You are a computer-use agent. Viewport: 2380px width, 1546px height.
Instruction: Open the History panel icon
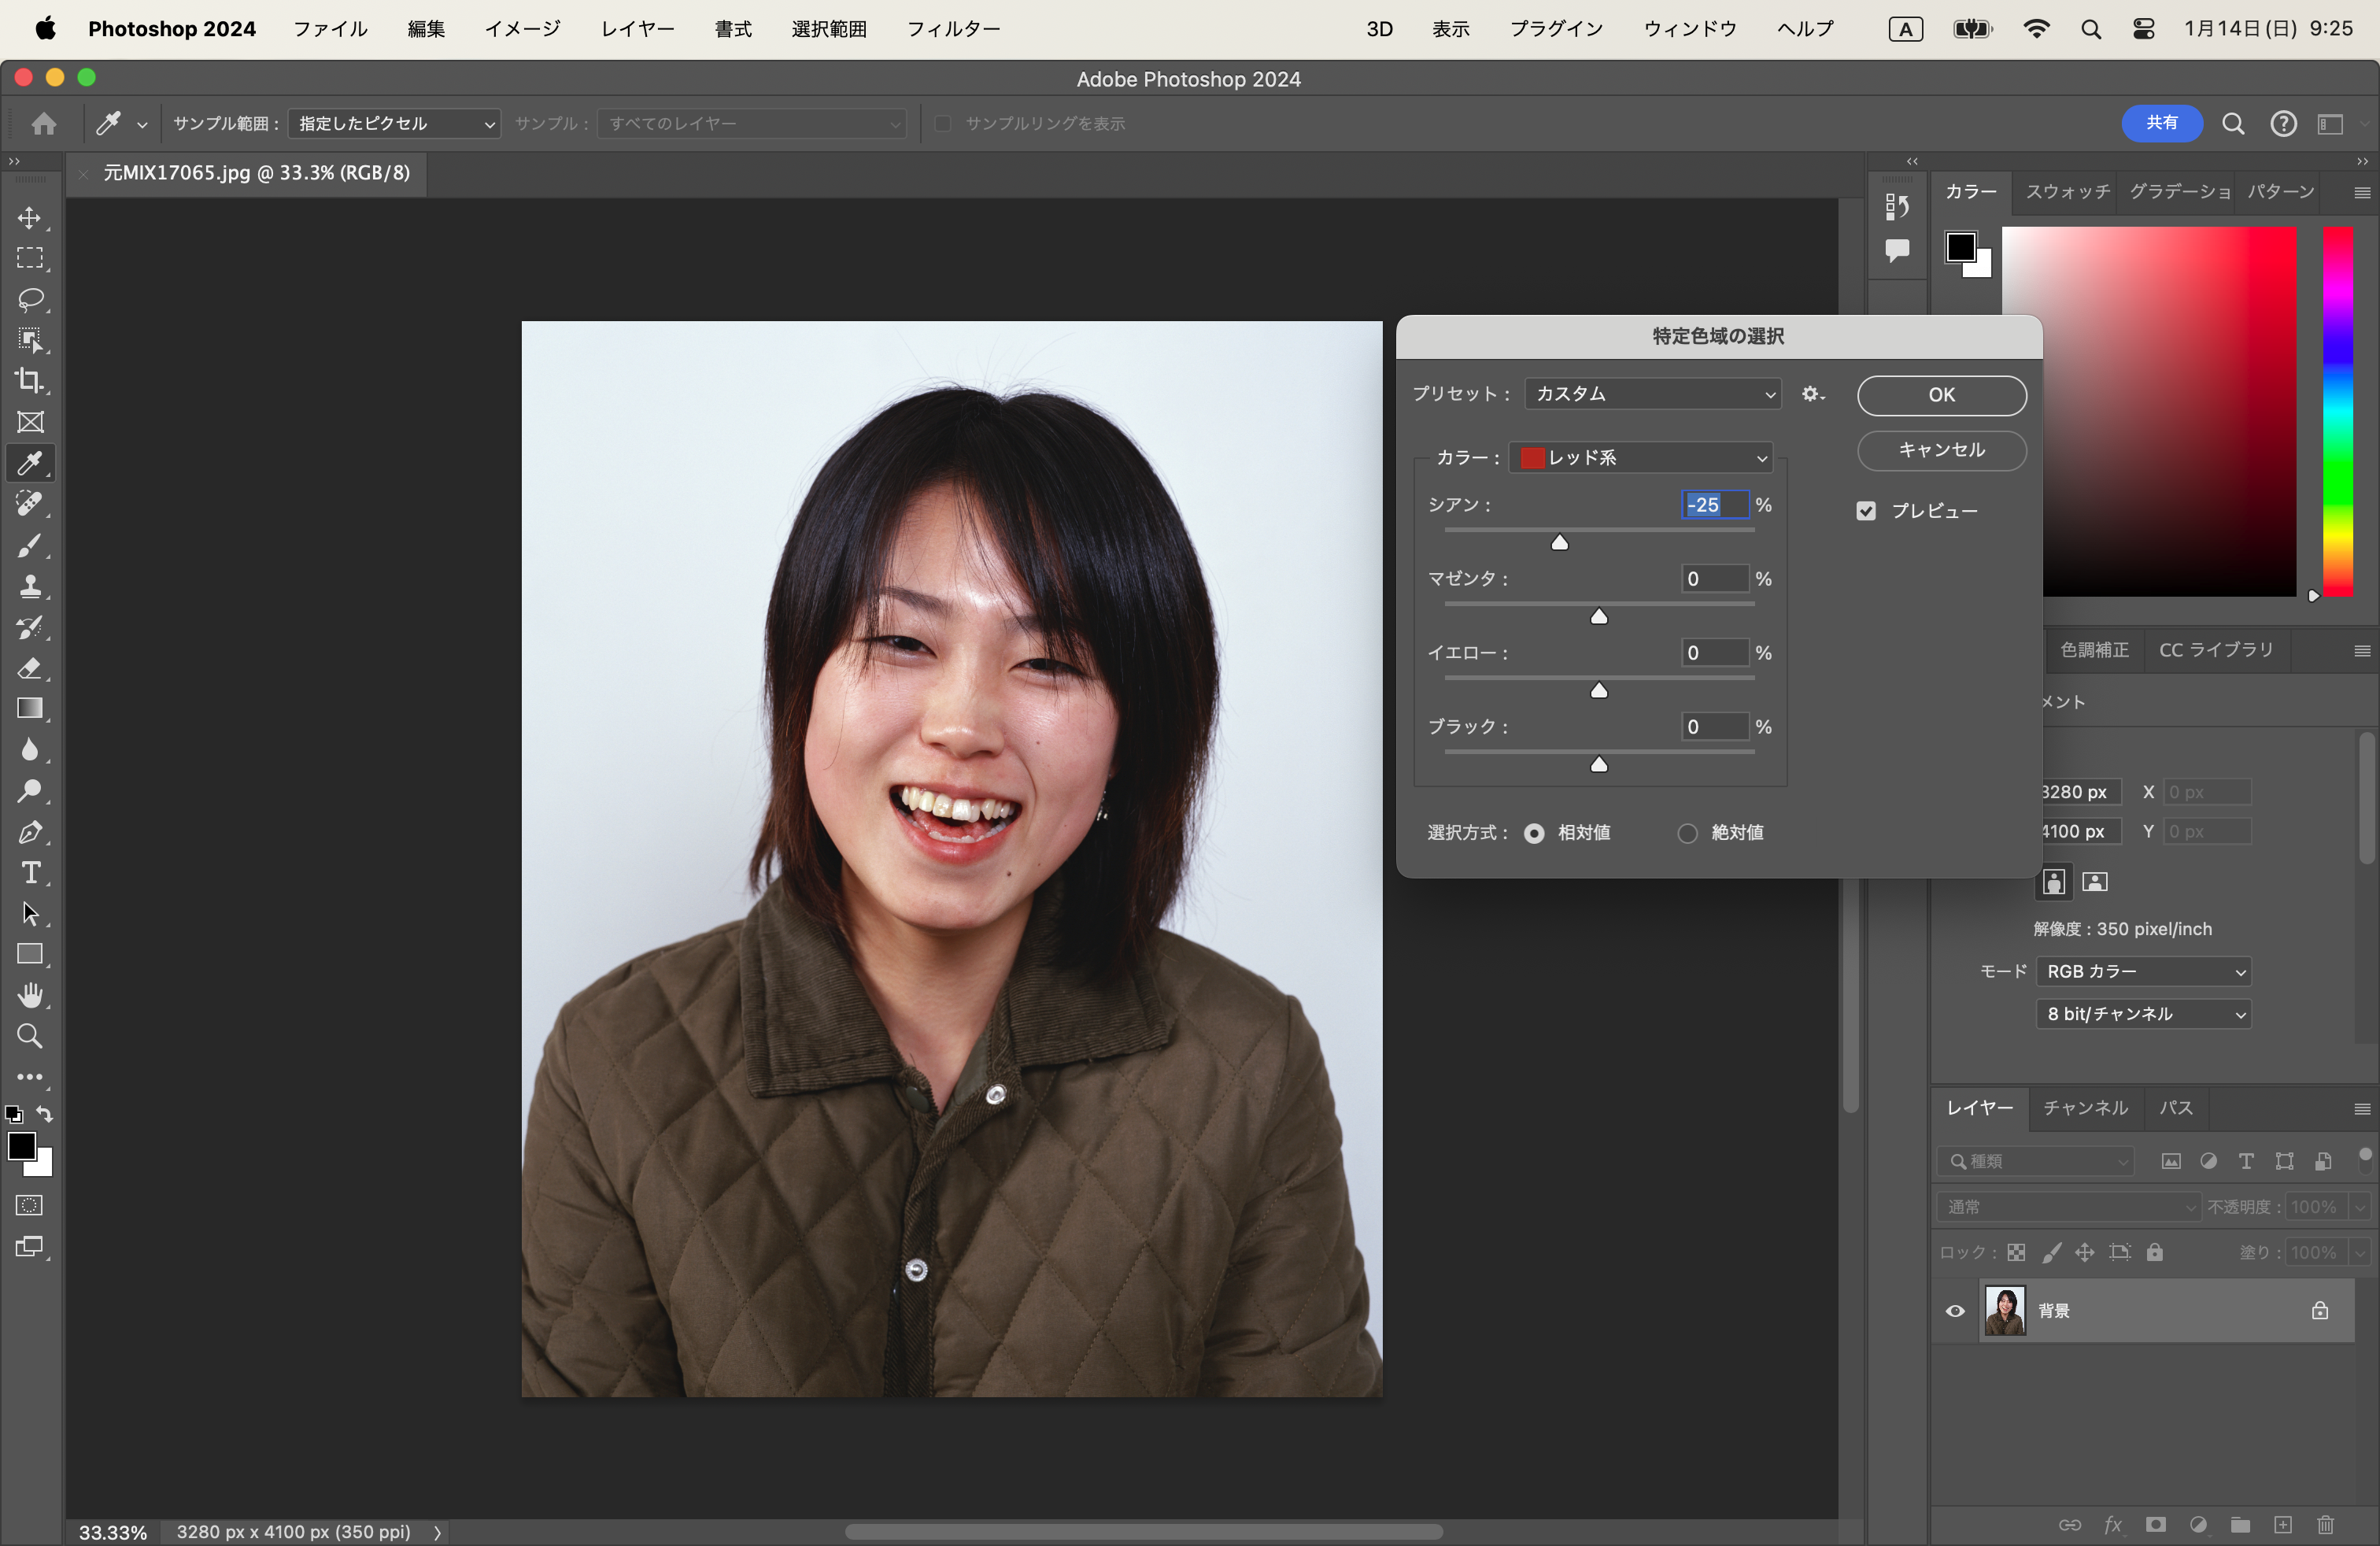1897,206
